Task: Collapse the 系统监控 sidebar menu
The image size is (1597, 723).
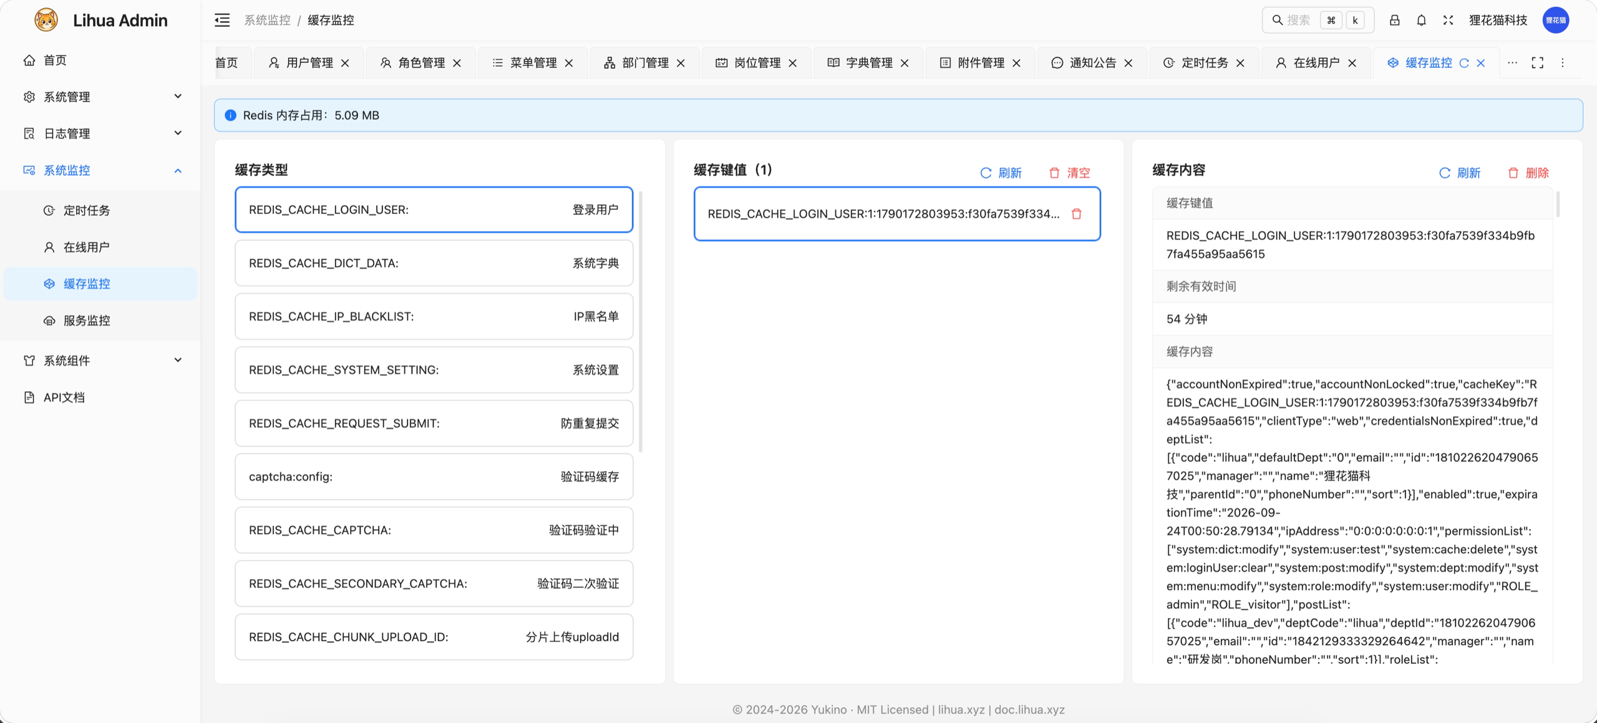Action: tap(100, 170)
